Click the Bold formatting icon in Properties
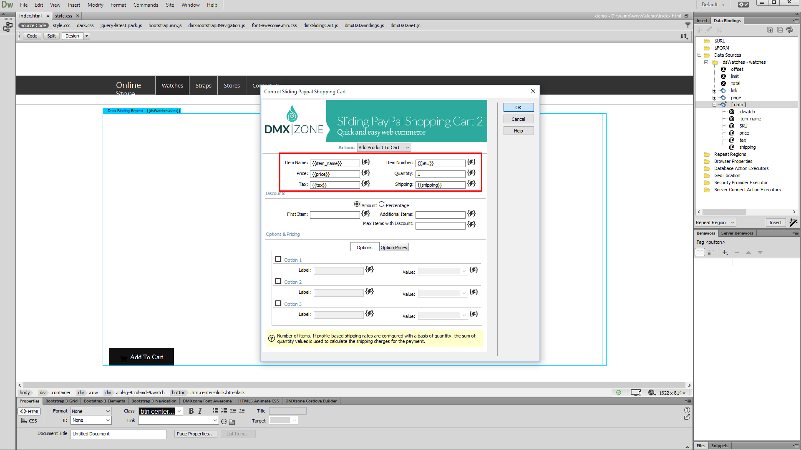The width and height of the screenshot is (801, 450). 191,411
